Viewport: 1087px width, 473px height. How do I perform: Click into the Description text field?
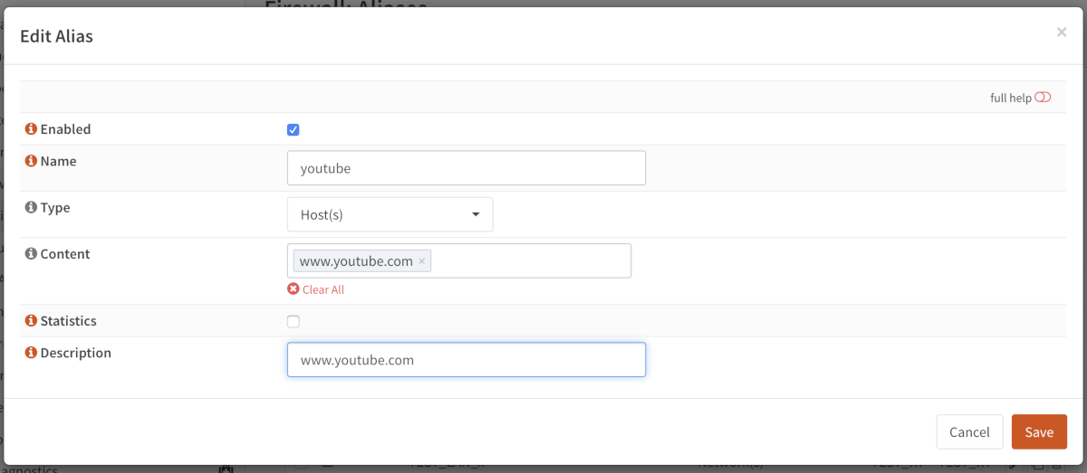(466, 360)
